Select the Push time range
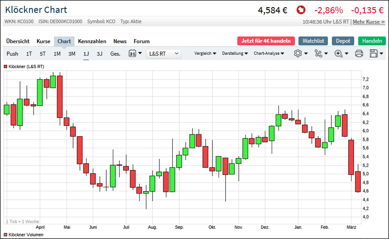The image size is (389, 239). (x=12, y=54)
